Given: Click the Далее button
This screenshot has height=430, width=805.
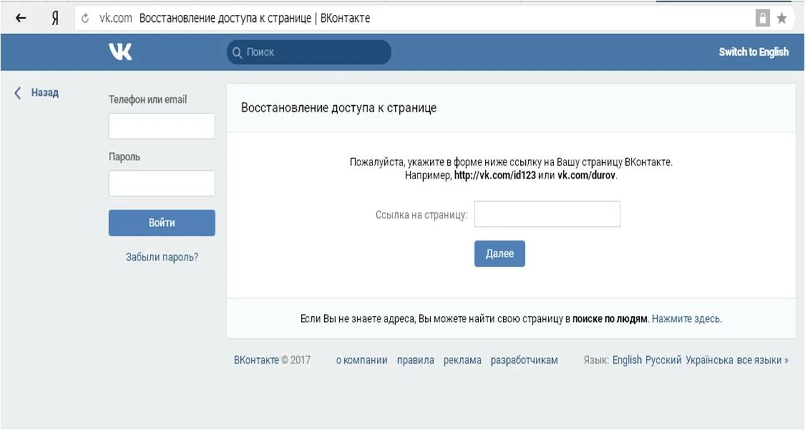Looking at the screenshot, I should (x=500, y=253).
